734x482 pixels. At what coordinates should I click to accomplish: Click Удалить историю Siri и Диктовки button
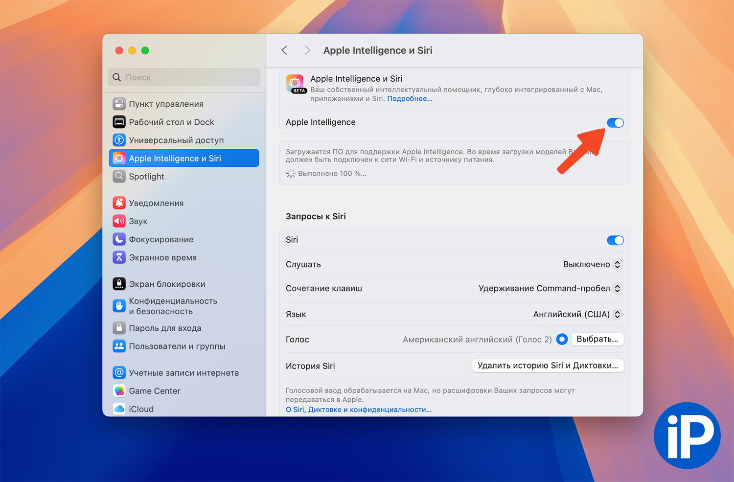coord(548,366)
